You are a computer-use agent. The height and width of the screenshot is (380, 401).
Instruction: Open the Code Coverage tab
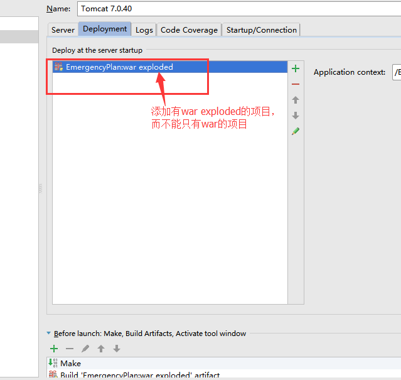[x=189, y=30]
